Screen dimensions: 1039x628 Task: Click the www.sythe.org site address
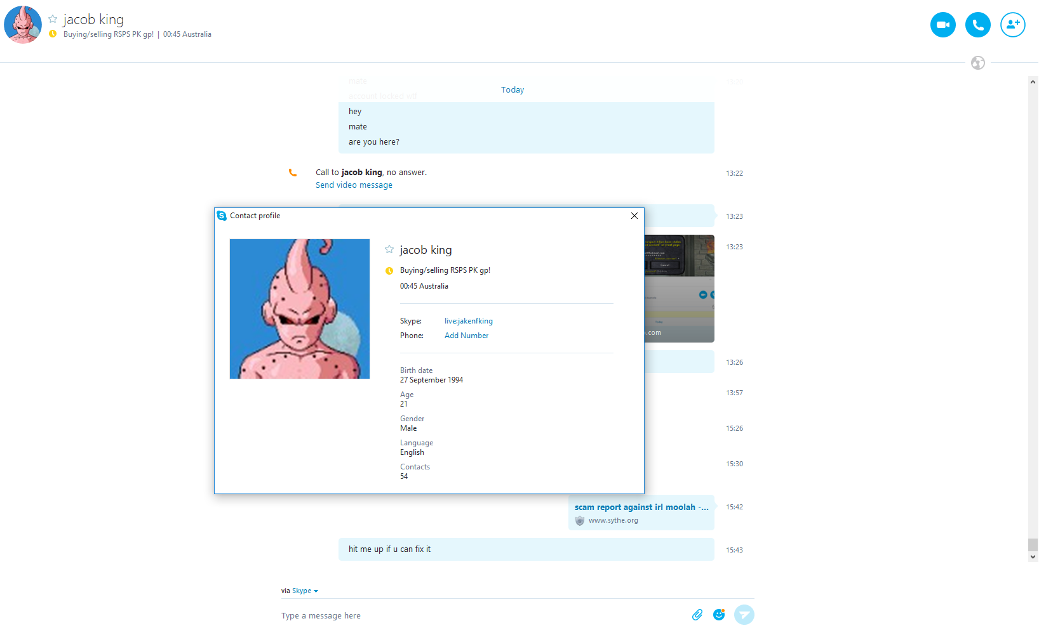point(613,520)
